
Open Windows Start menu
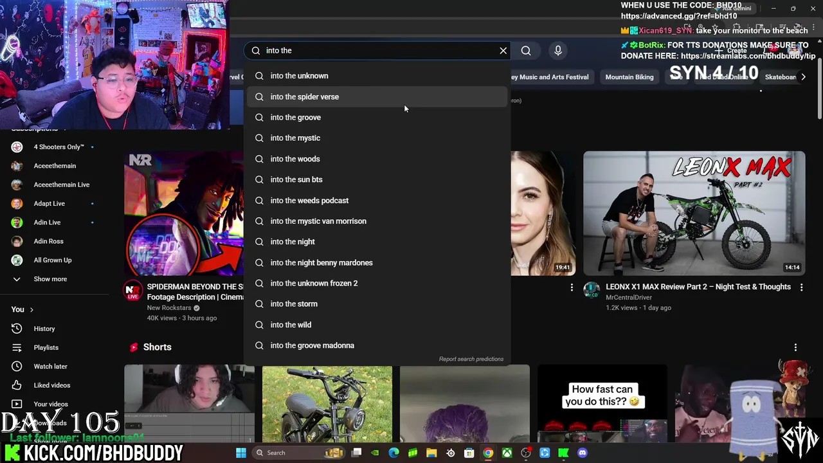click(x=241, y=453)
